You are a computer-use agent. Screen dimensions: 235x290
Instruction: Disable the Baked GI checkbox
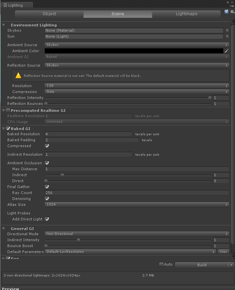(x=8, y=129)
